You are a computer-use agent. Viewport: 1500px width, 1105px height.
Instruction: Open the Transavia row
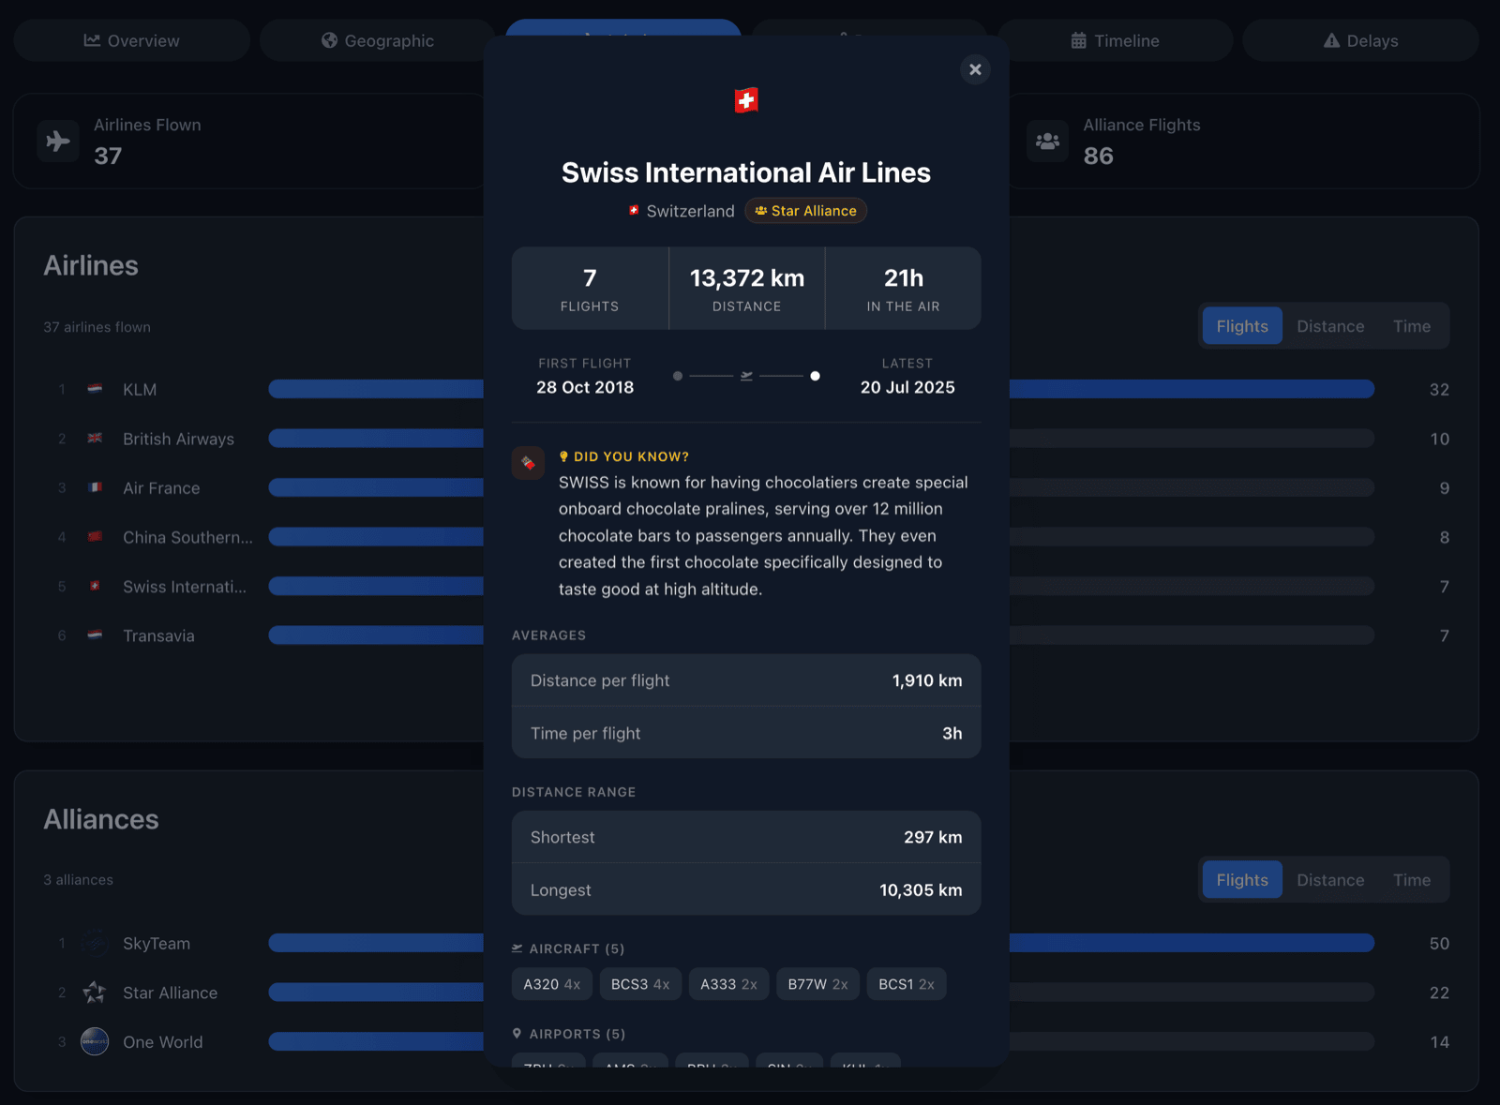[746, 635]
